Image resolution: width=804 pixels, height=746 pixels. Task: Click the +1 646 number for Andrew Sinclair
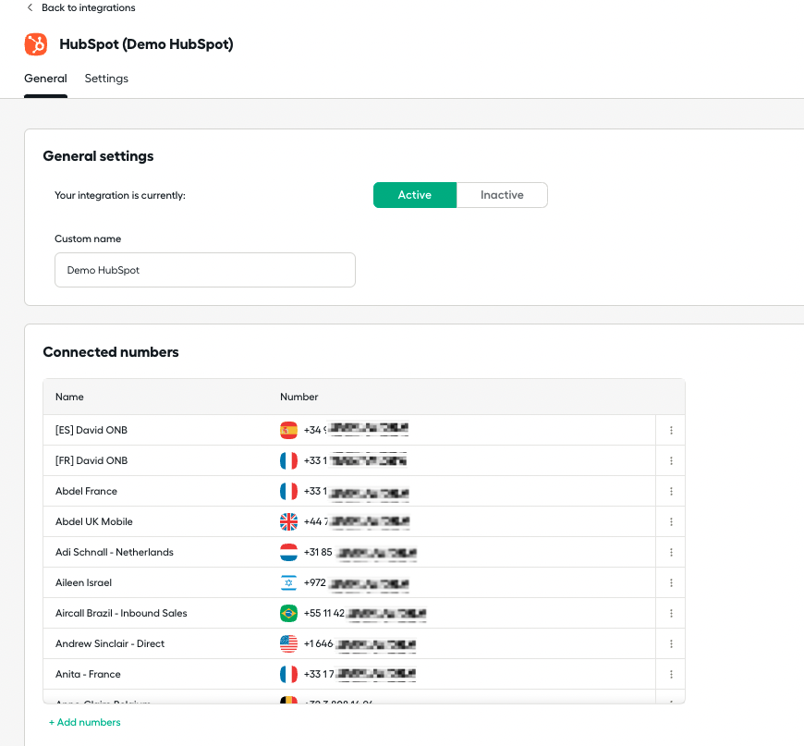click(360, 643)
